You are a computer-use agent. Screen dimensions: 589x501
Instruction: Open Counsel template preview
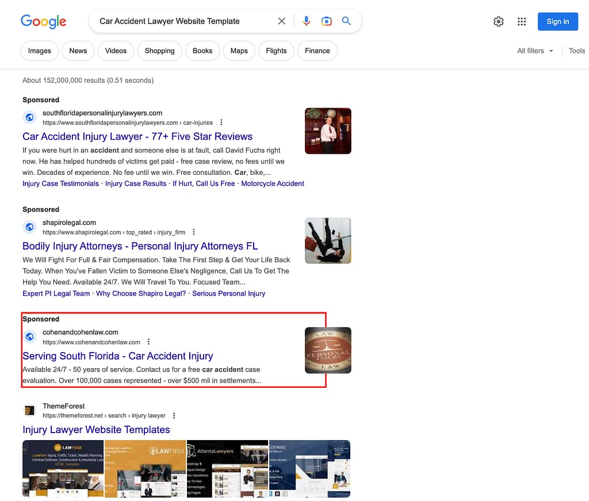pos(309,469)
